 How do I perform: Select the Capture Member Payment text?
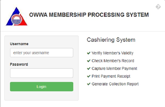point(114,69)
